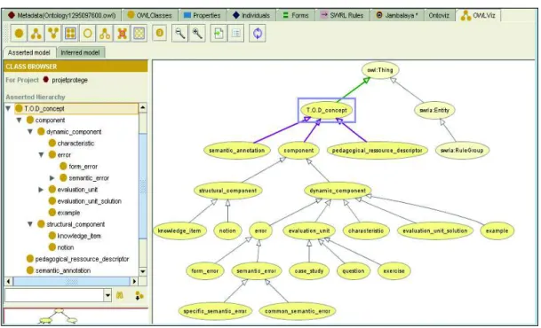Click the Zoom in magnifier icon
The image size is (541, 328).
point(197,34)
